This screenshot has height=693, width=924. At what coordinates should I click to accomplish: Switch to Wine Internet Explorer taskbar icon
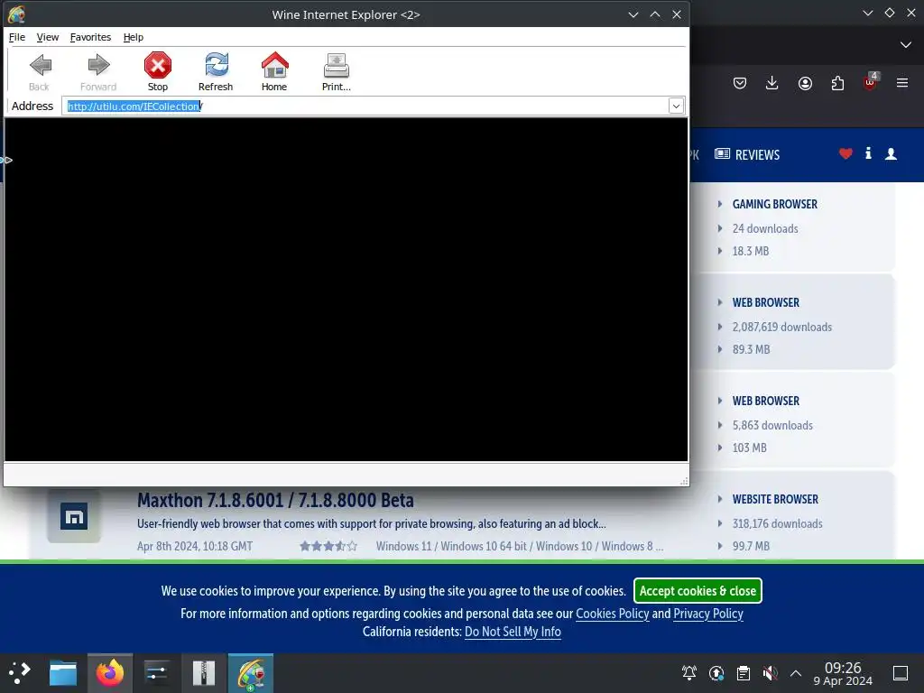[251, 673]
